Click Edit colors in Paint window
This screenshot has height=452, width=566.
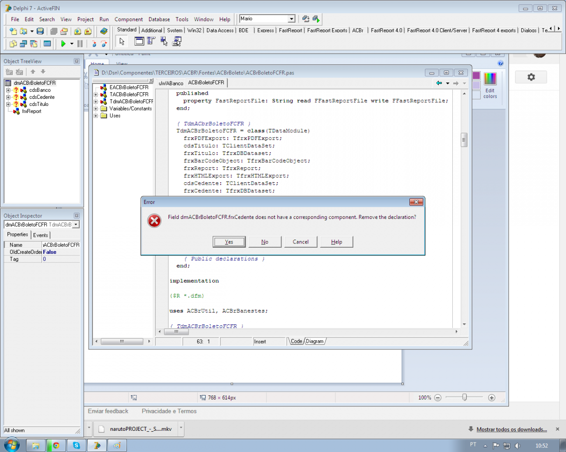click(490, 86)
